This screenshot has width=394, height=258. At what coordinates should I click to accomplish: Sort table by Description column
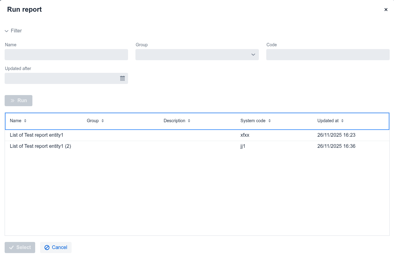pos(189,121)
